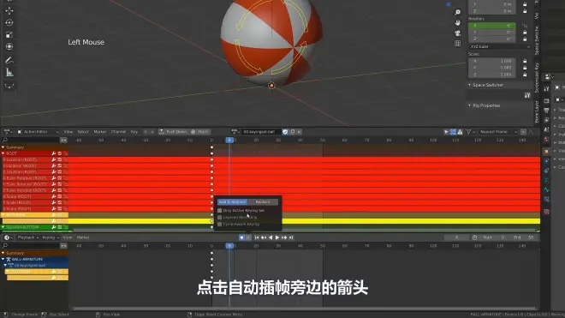
Task: Open the dope sheet filters funnel dropdown
Action: (x=470, y=132)
